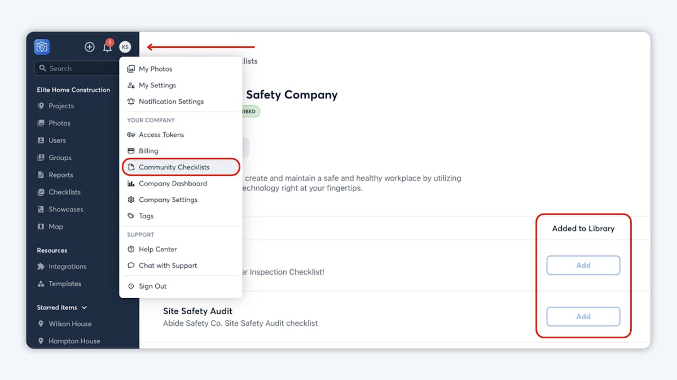Click the sidebar Photos icon
This screenshot has height=380, width=677.
pos(41,123)
